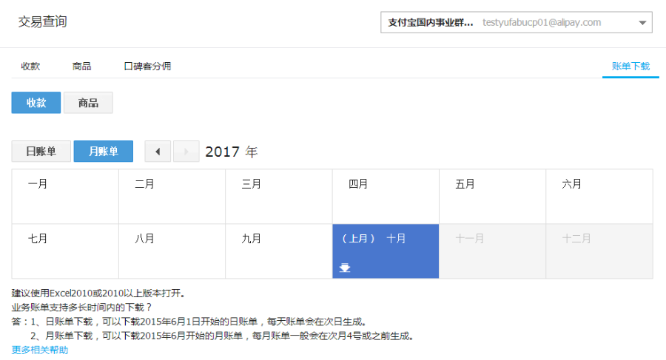Open the 账单下载 tab

[x=630, y=67]
